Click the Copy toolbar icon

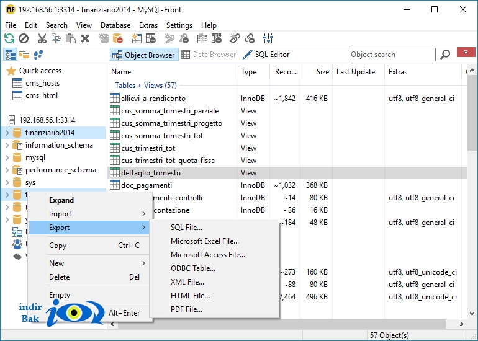56,38
